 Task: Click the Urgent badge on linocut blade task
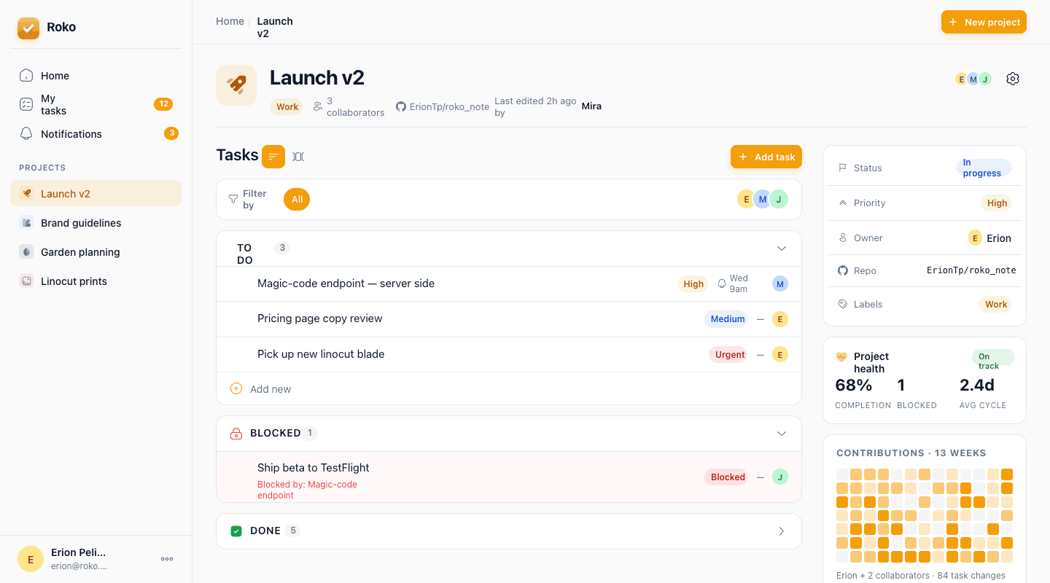click(729, 355)
